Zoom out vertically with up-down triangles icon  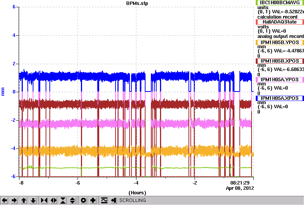73,200
